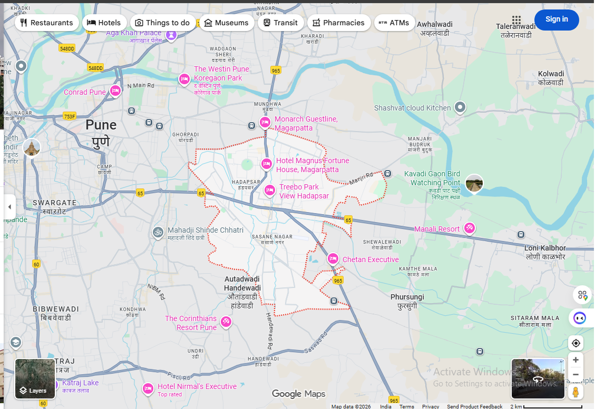This screenshot has height=409, width=595.
Task: Open the Manali Resort map pin
Action: [x=469, y=228]
